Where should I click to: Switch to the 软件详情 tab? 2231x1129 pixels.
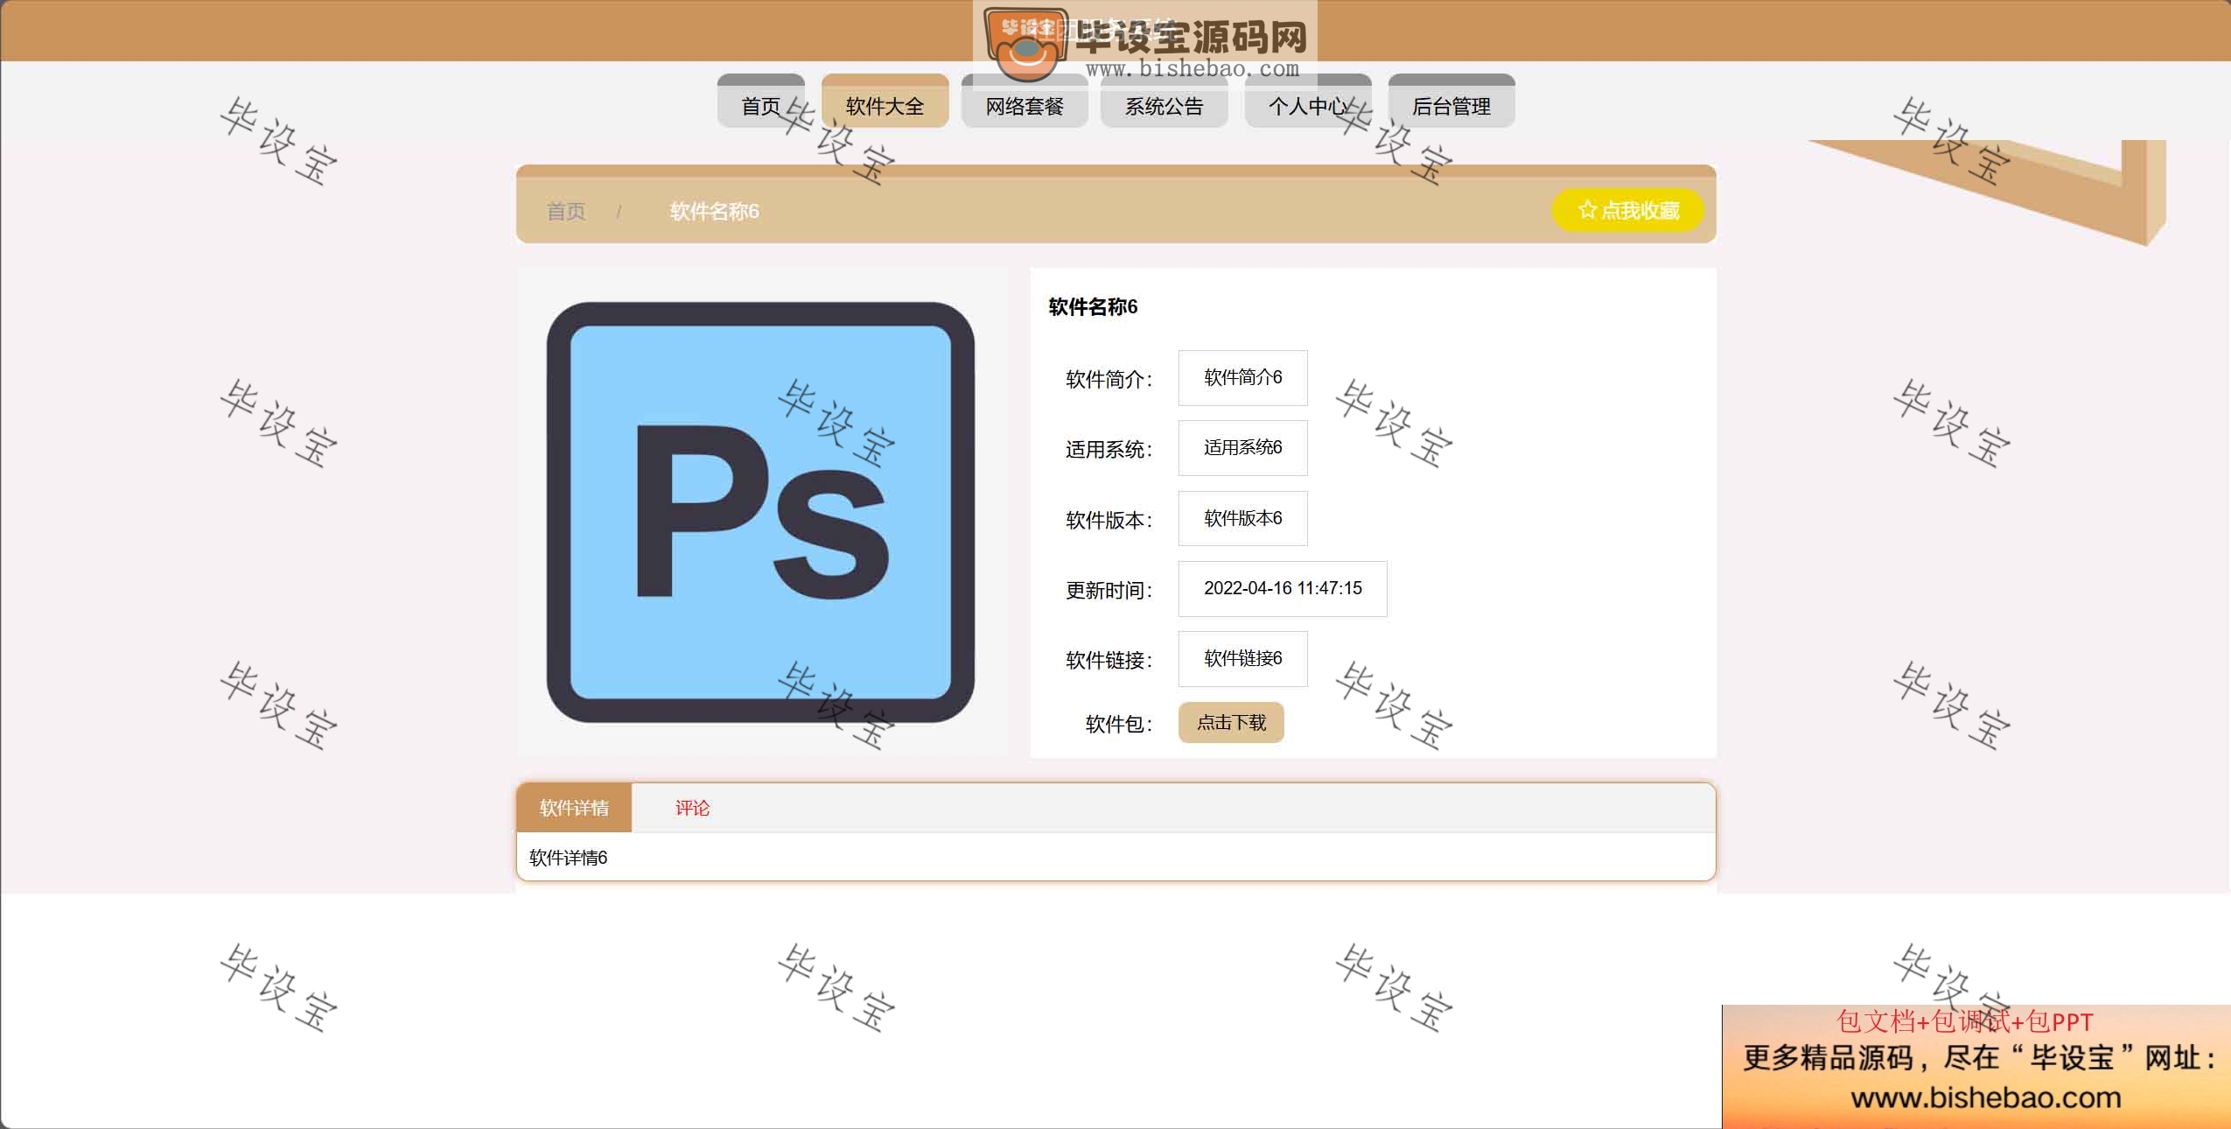[x=574, y=808]
